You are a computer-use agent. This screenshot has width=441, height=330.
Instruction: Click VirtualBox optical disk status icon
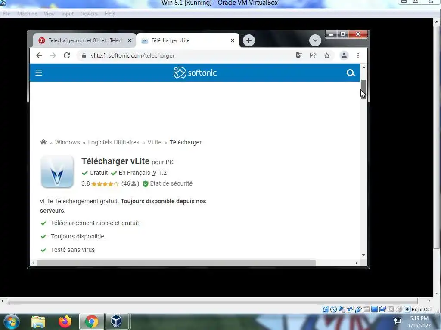point(334,309)
